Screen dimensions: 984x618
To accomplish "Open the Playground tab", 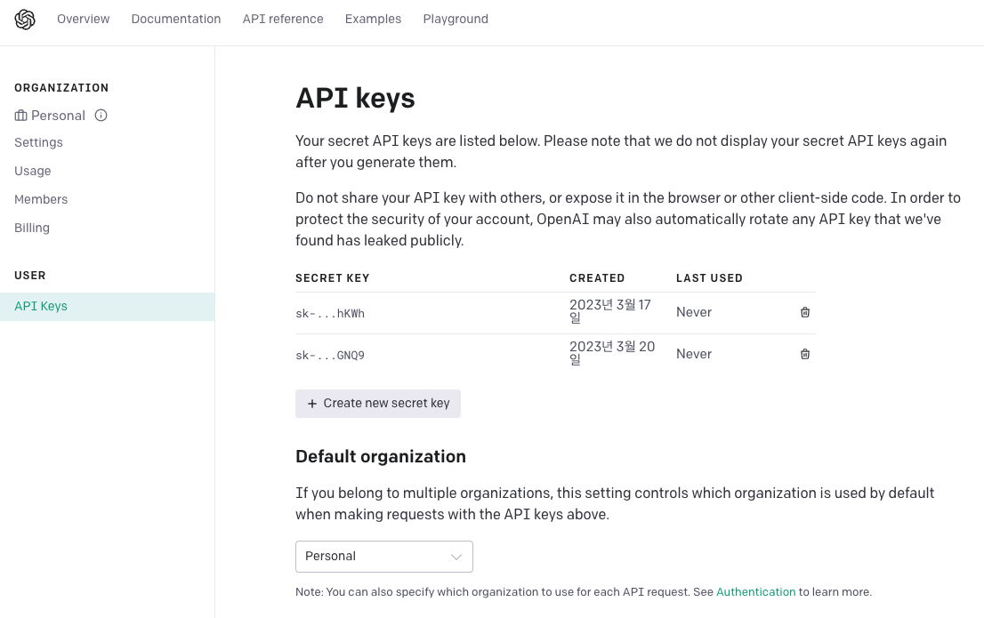I will click(456, 19).
